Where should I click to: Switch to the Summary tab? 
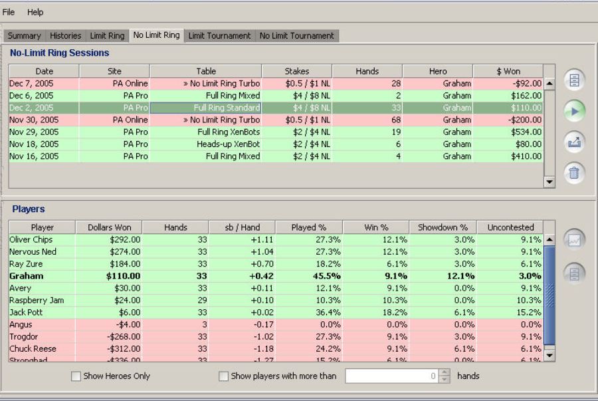pos(25,36)
